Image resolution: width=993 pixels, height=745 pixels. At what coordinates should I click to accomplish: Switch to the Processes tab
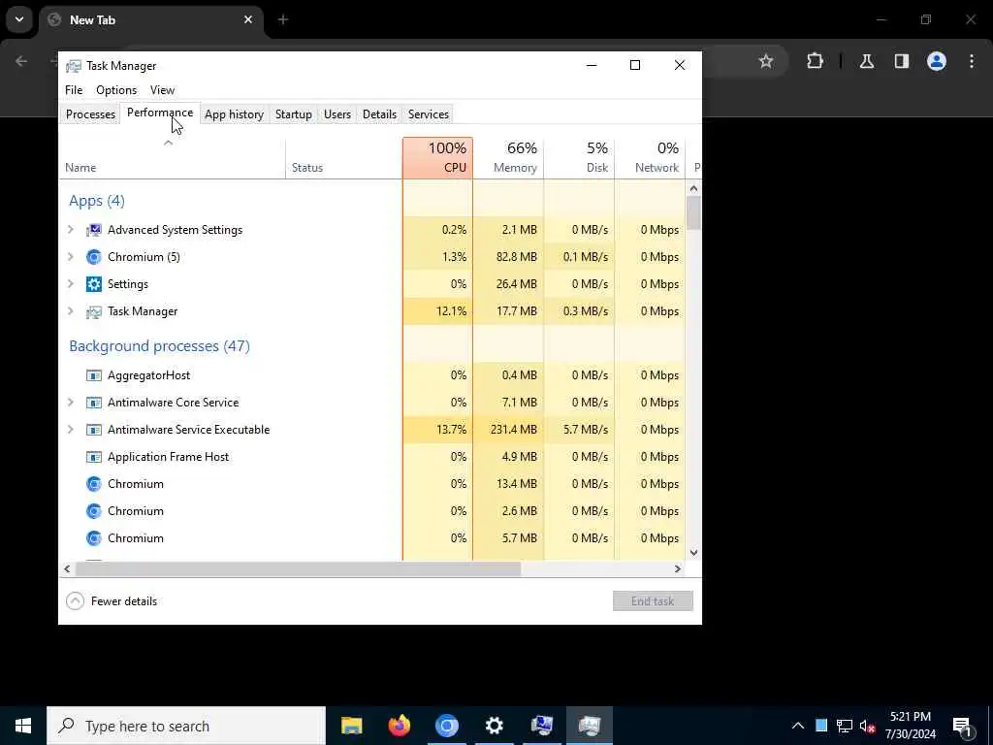(90, 114)
